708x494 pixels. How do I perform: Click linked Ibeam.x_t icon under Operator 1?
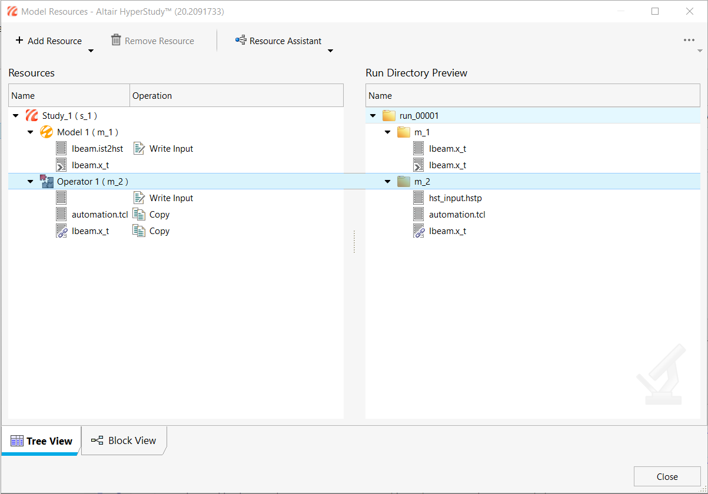click(62, 231)
